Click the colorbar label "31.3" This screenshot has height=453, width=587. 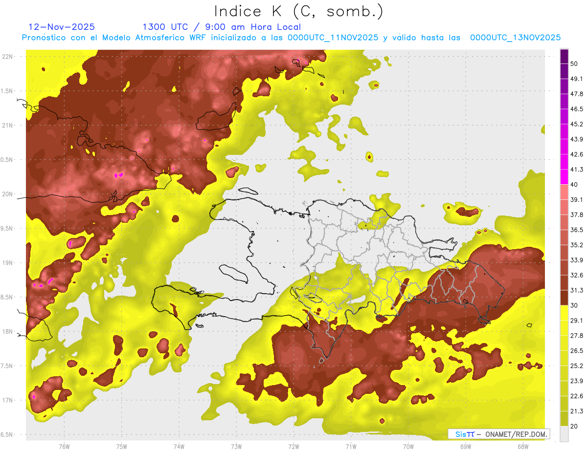[x=576, y=291]
